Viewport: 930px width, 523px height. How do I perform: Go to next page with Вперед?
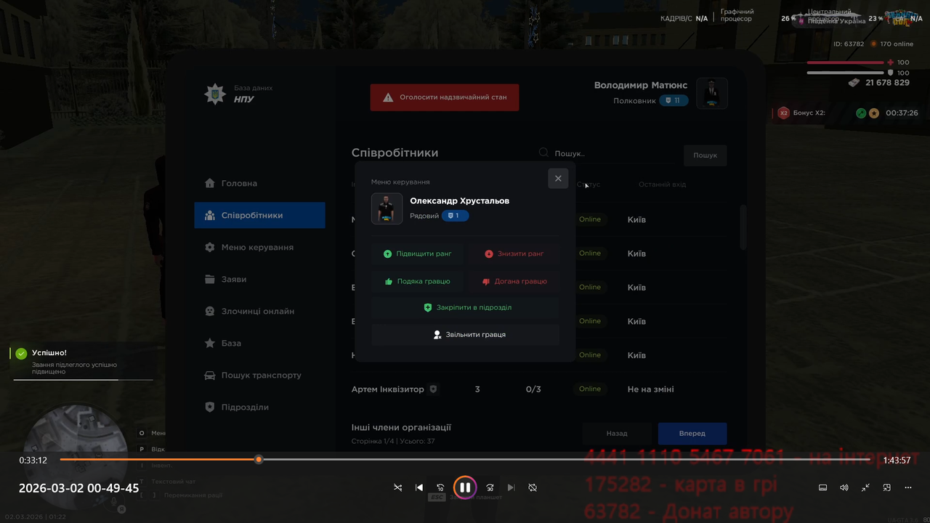tap(692, 434)
